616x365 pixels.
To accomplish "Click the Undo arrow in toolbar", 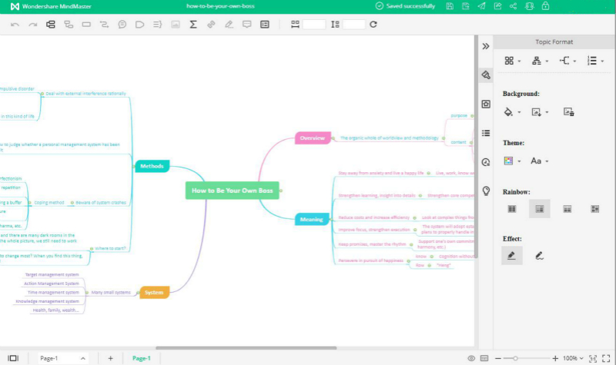I will point(15,25).
